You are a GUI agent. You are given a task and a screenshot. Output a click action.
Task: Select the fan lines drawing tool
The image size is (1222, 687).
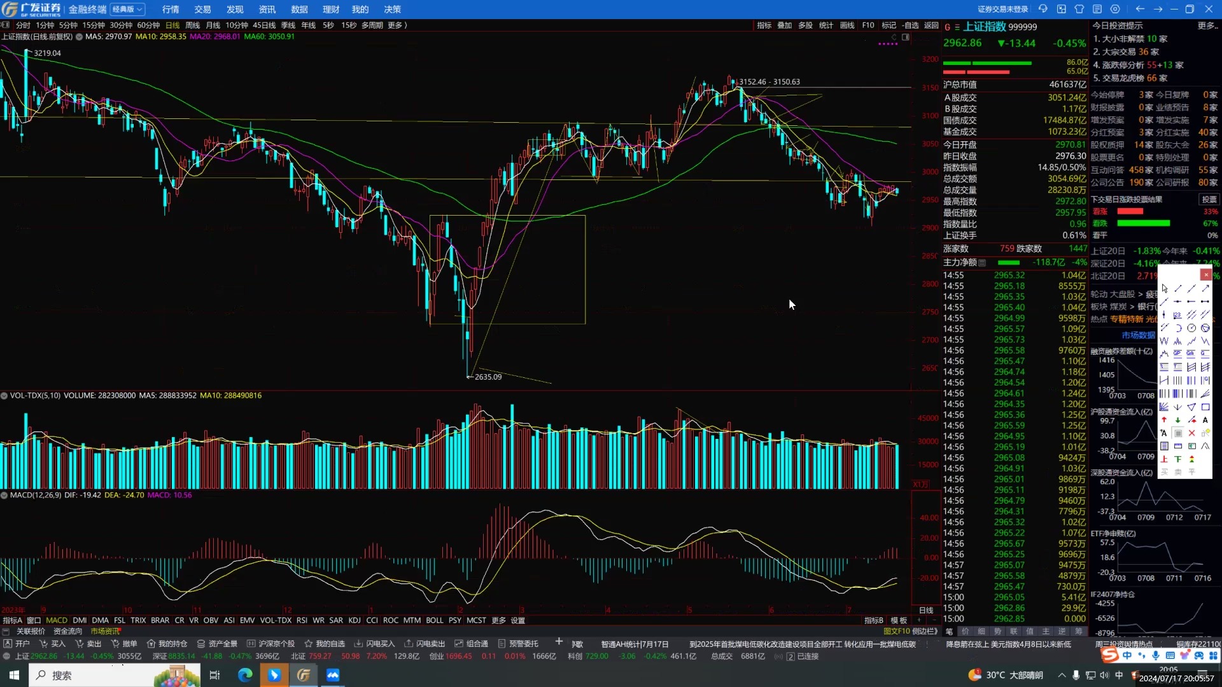tap(1165, 407)
